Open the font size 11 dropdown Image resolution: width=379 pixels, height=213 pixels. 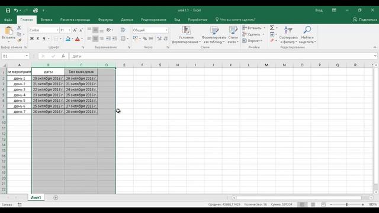pos(70,30)
